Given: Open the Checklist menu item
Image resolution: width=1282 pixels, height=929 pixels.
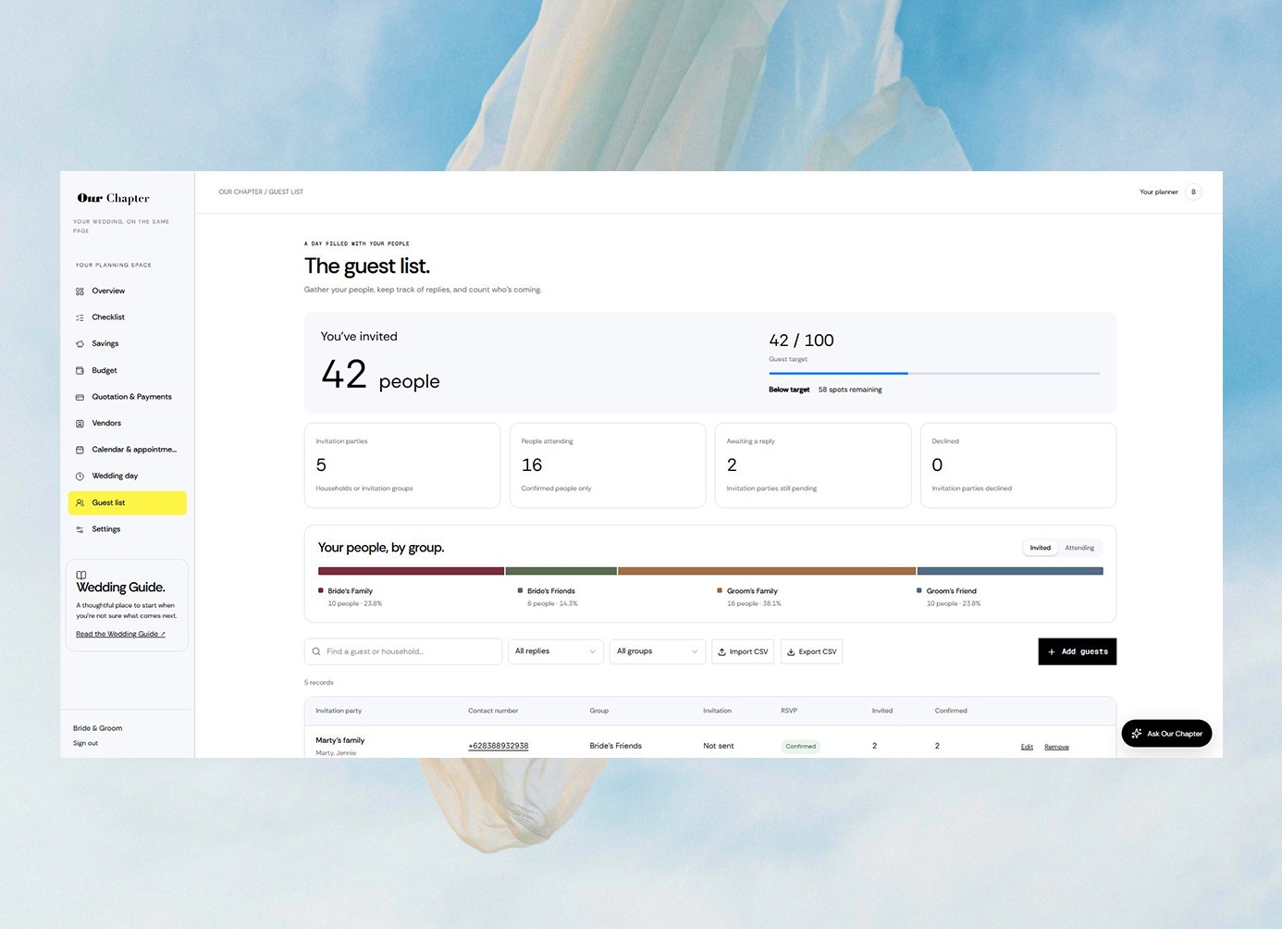Looking at the screenshot, I should pos(127,317).
